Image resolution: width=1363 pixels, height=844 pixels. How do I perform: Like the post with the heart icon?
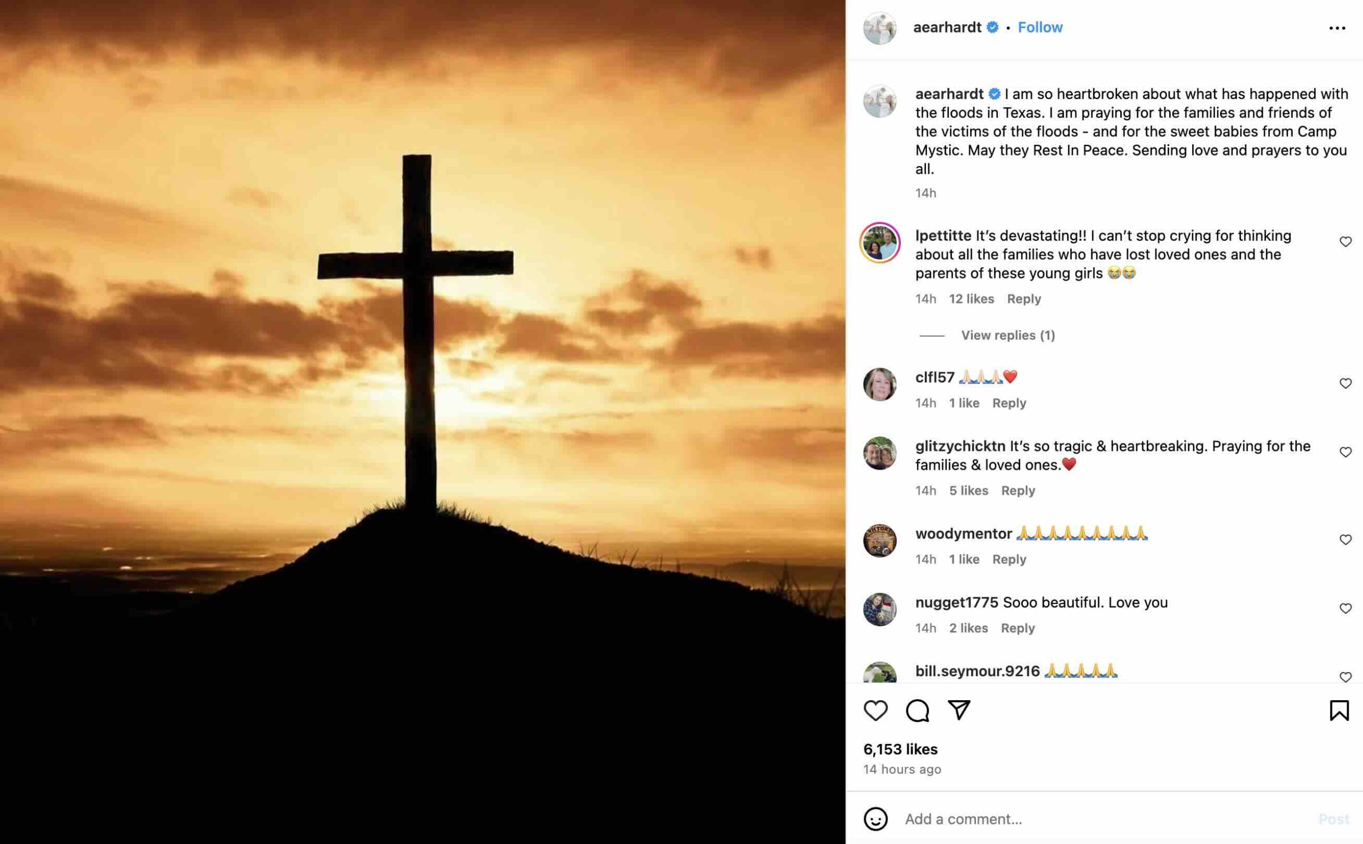pyautogui.click(x=875, y=710)
